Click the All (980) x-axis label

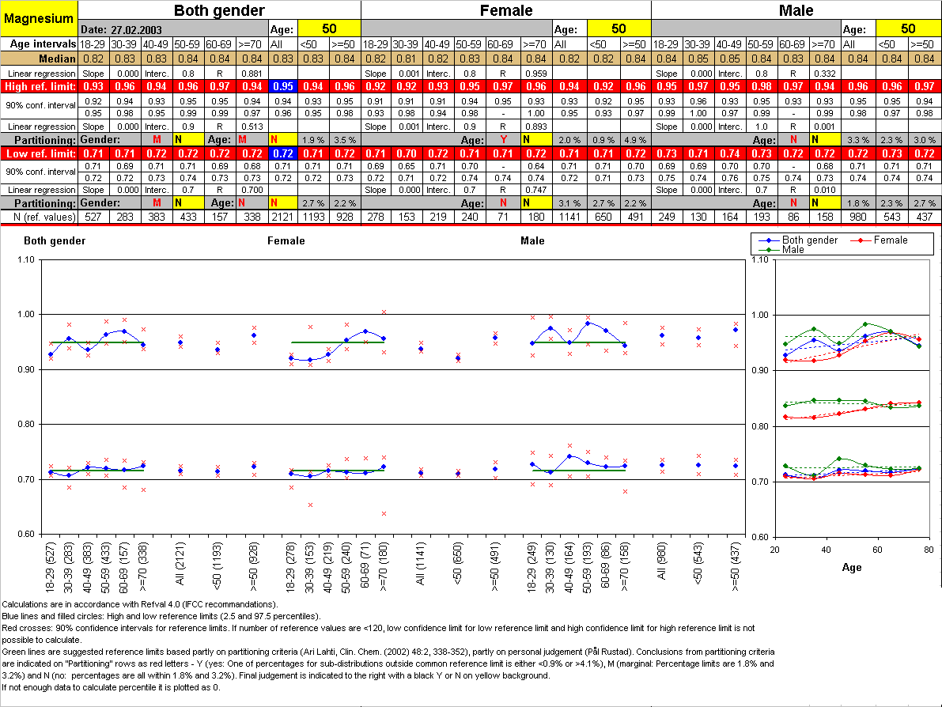click(x=661, y=561)
